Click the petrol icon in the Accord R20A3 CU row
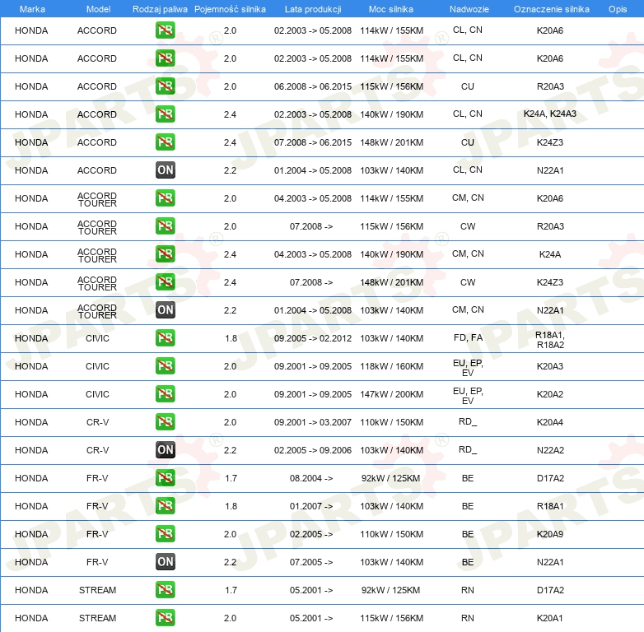 tap(165, 86)
